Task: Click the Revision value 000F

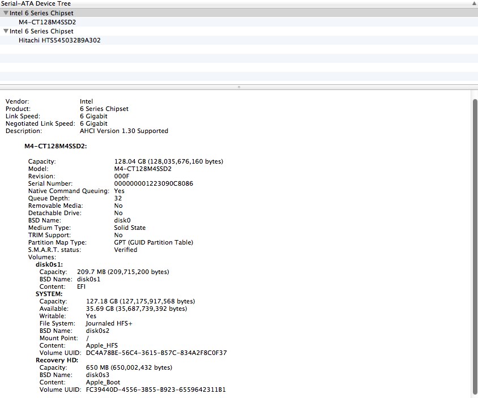Action: click(122, 176)
